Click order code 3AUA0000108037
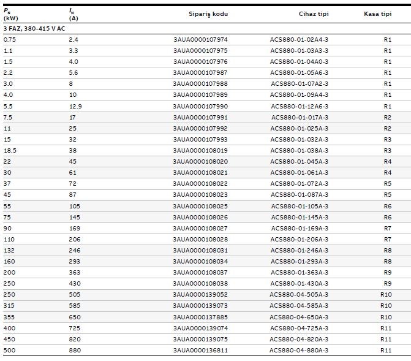The image size is (411, 361). pyautogui.click(x=200, y=272)
